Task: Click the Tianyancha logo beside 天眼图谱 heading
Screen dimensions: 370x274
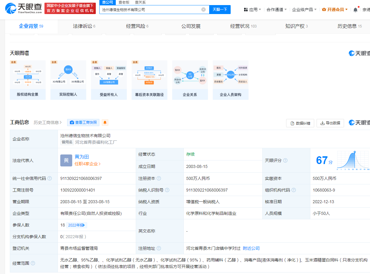Action: point(359,53)
